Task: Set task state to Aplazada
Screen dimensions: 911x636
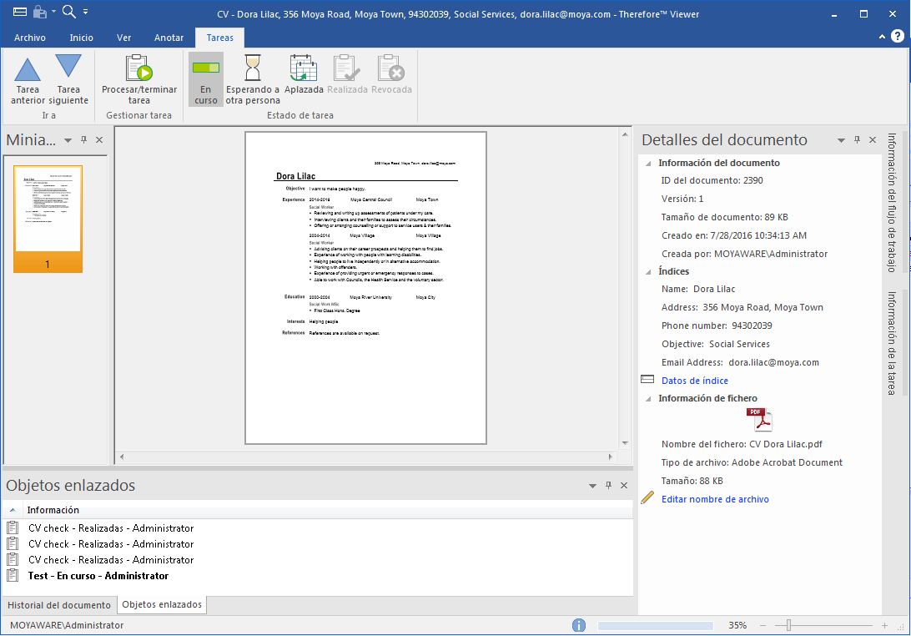Action: 304,74
